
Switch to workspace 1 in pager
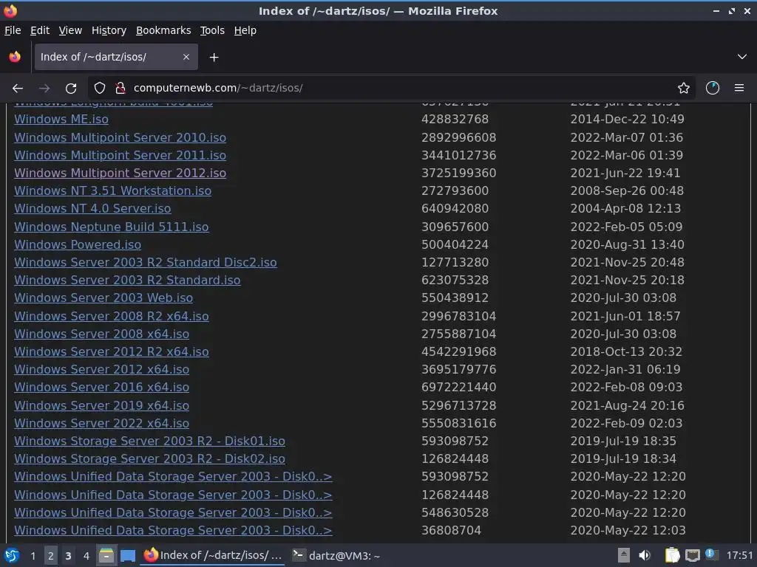[33, 556]
